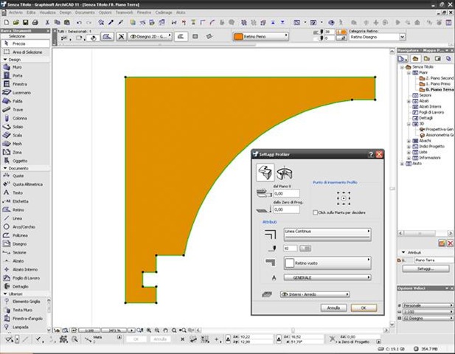455x354 pixels.
Task: Collapse the Design section in toolbox
Action: (4, 59)
